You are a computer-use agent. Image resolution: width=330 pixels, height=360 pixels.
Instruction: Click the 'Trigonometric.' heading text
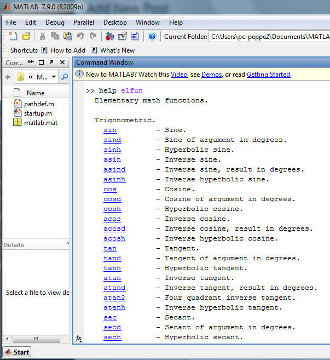pyautogui.click(x=125, y=121)
